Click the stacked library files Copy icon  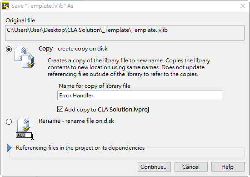(x=25, y=57)
